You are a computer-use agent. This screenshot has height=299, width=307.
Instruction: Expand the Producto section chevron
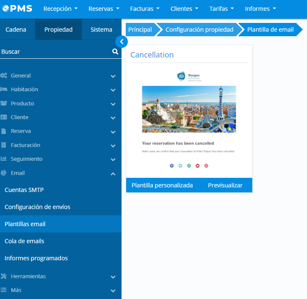pyautogui.click(x=113, y=104)
